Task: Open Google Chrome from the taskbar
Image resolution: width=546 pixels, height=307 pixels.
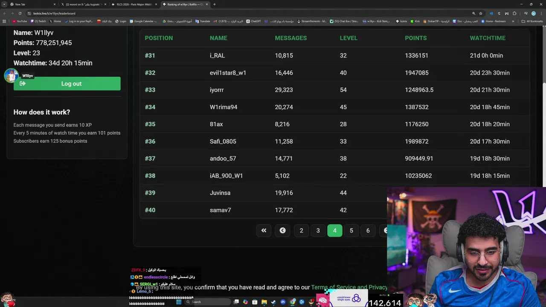Action: (293, 302)
